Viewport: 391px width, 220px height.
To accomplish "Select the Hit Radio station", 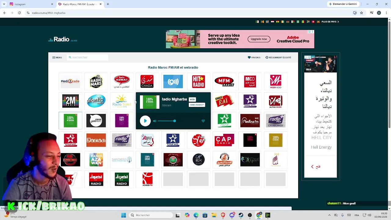I will (199, 82).
